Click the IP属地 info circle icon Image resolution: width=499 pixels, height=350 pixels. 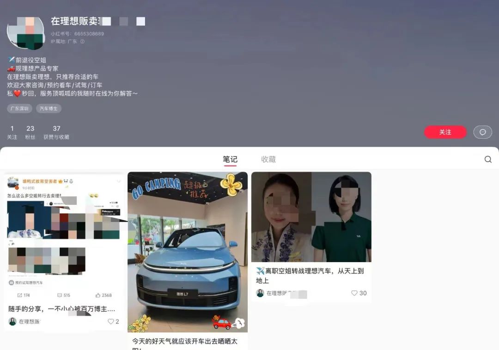coord(82,42)
